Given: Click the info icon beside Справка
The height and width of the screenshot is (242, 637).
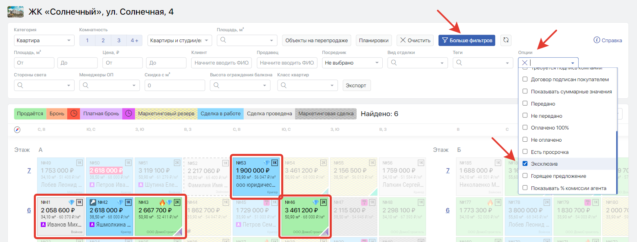Looking at the screenshot, I should (597, 40).
